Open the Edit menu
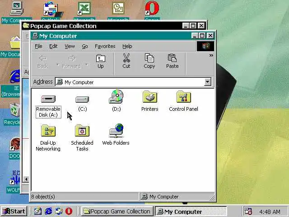Image resolution: width=289 pixels, height=217 pixels. [53, 46]
